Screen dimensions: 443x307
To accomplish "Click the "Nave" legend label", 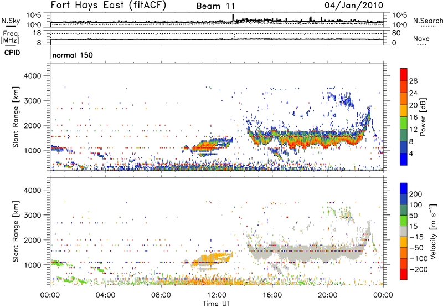I will tap(421, 39).
